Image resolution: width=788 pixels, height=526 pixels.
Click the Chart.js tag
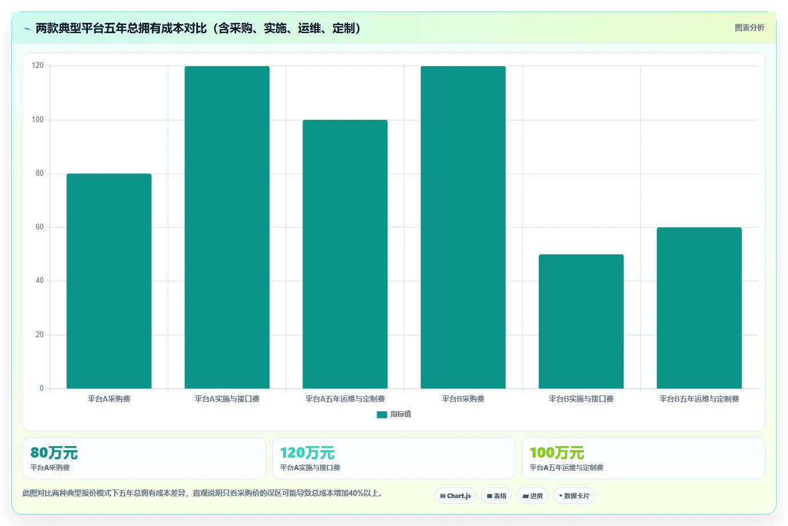455,496
